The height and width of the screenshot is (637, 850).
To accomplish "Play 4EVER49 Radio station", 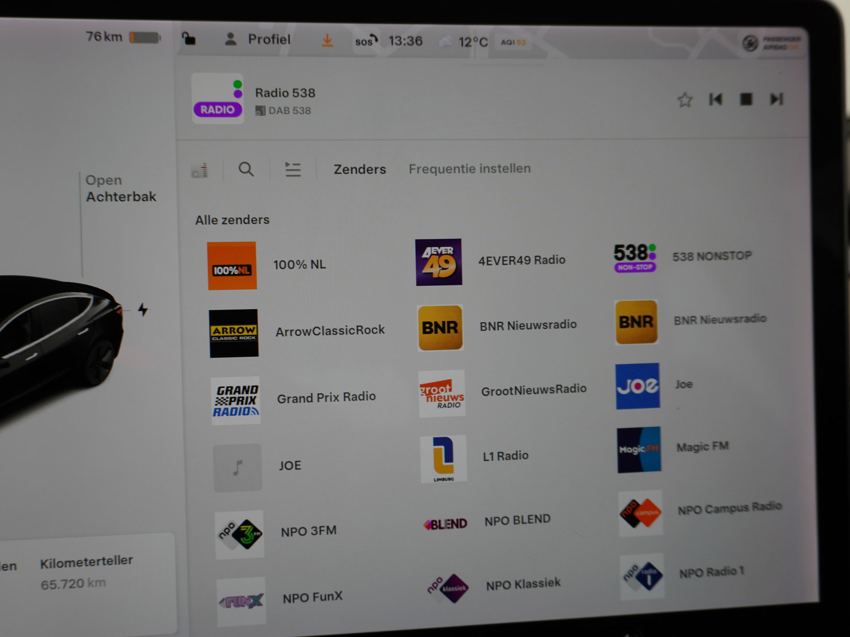I will coord(522,260).
